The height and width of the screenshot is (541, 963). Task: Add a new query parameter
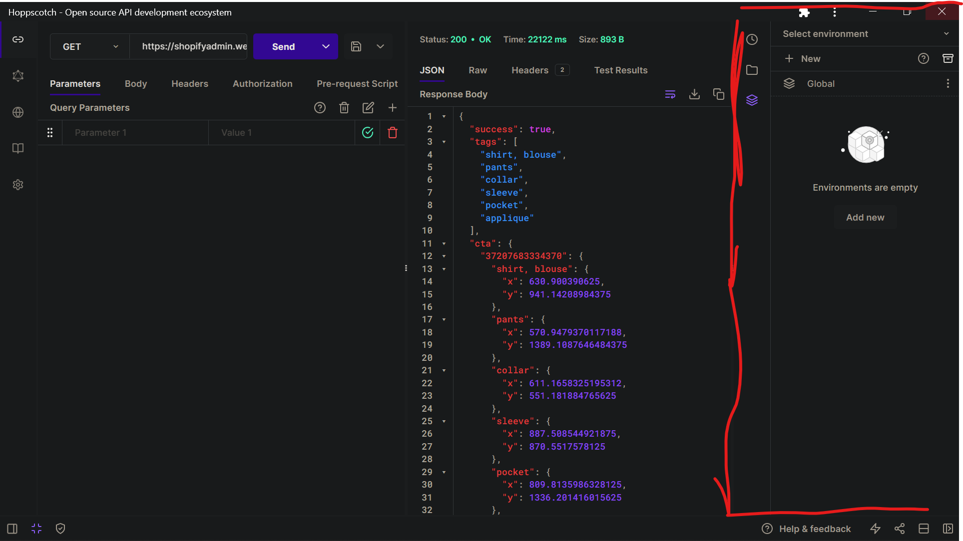click(x=393, y=107)
